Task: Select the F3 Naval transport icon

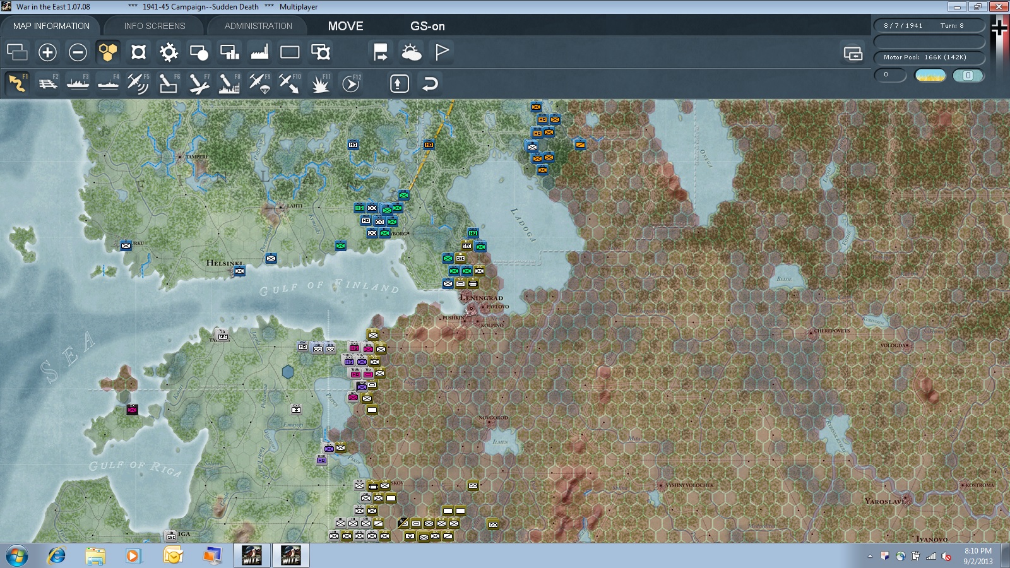Action: (78, 83)
